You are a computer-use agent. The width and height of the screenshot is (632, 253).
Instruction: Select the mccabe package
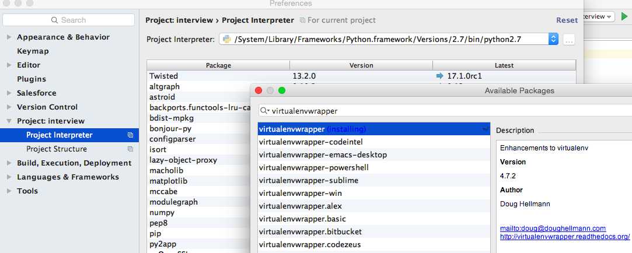pyautogui.click(x=163, y=191)
